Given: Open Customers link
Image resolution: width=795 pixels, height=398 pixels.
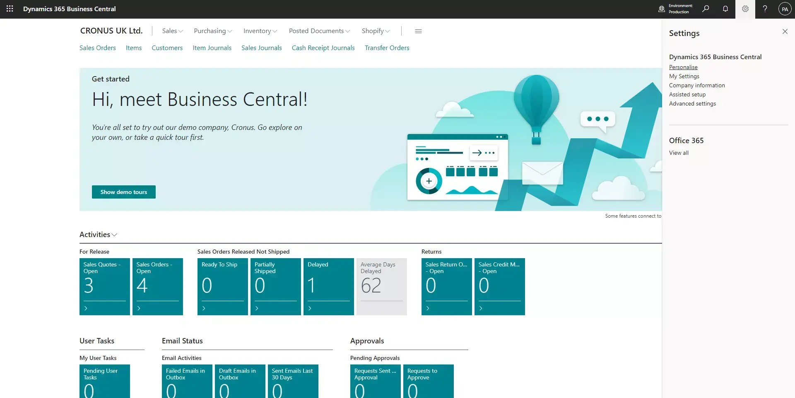Looking at the screenshot, I should [x=167, y=48].
